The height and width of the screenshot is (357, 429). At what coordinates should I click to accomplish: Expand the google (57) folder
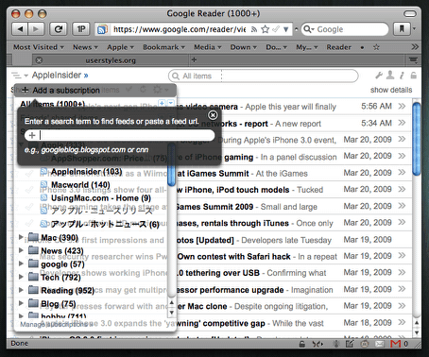coord(21,263)
